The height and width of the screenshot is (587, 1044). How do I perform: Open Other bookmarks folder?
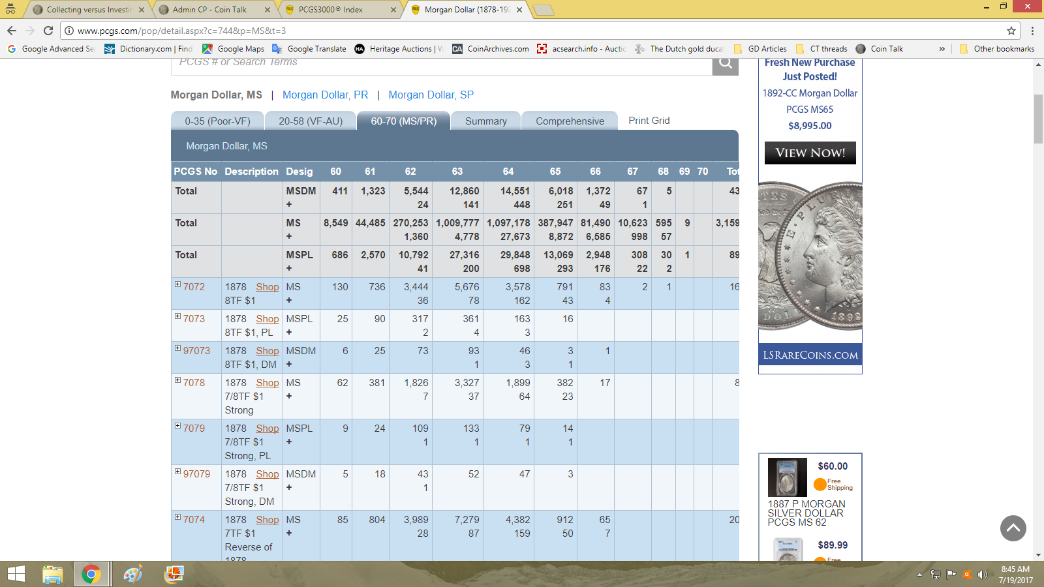coord(997,49)
